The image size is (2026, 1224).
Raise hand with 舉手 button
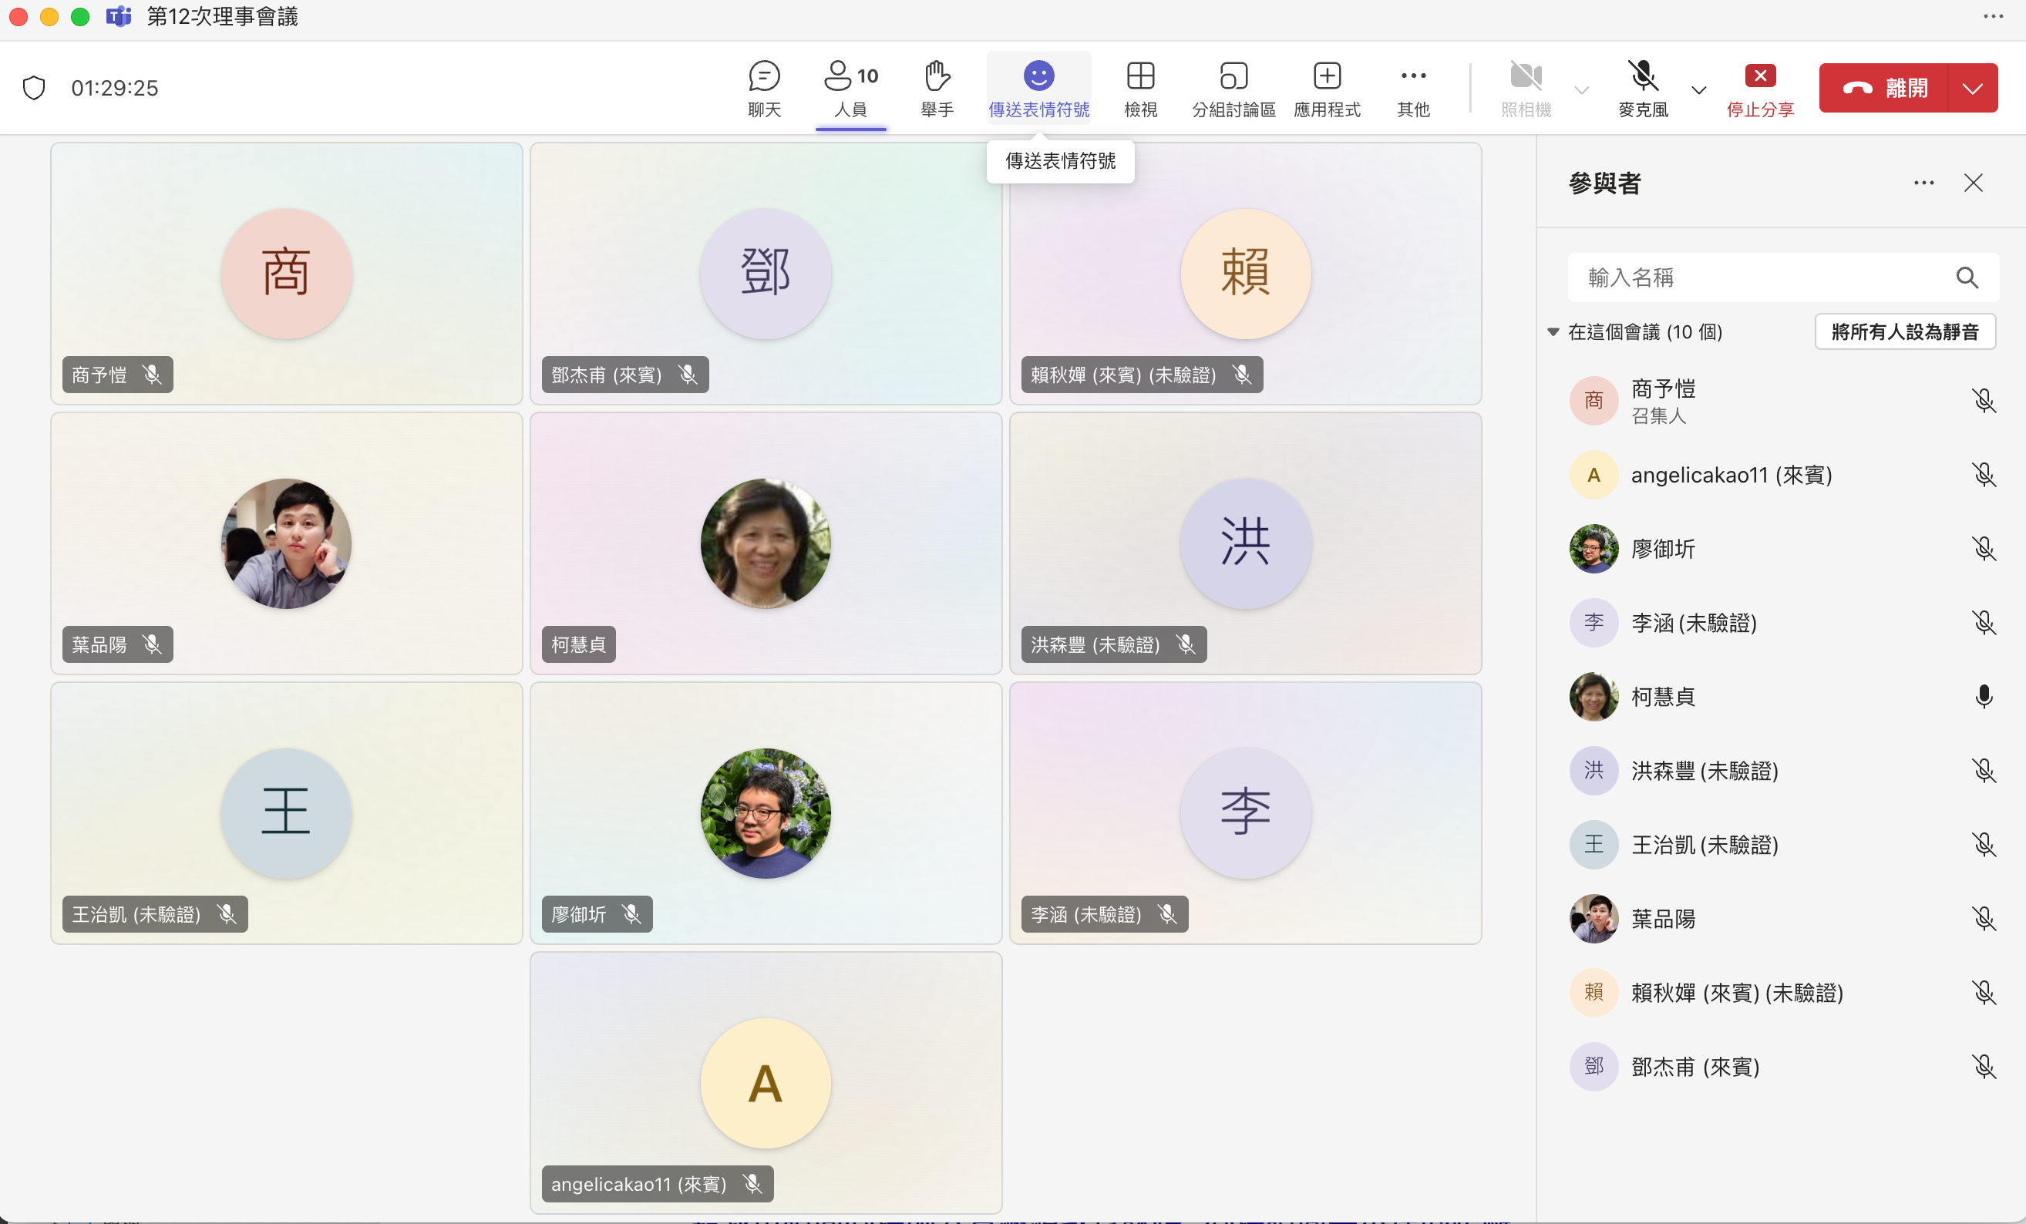(937, 88)
